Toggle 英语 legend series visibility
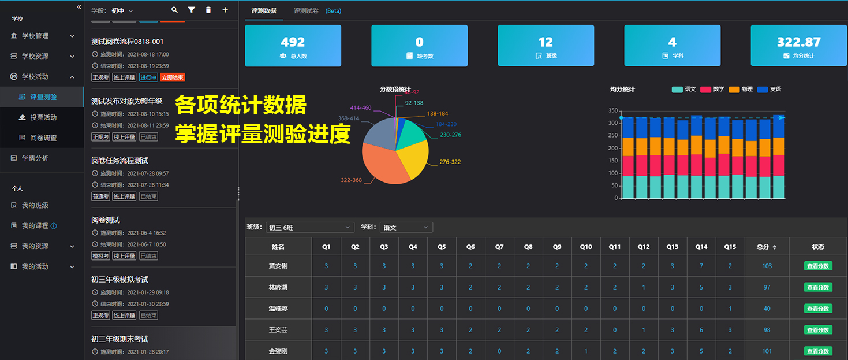848x360 pixels. coord(769,90)
